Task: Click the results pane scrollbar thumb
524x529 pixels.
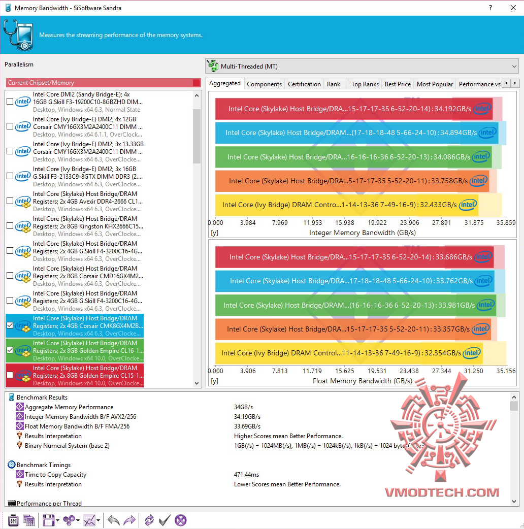Action: 514,406
